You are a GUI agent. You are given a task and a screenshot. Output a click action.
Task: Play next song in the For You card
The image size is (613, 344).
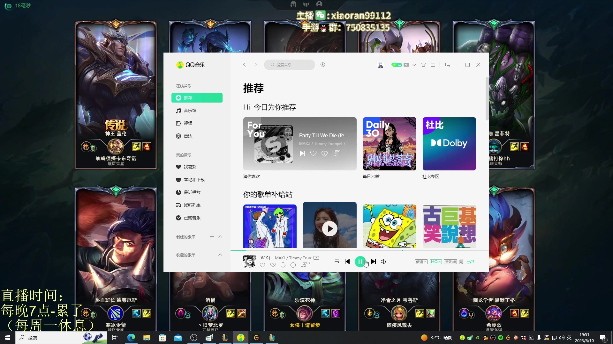click(302, 154)
